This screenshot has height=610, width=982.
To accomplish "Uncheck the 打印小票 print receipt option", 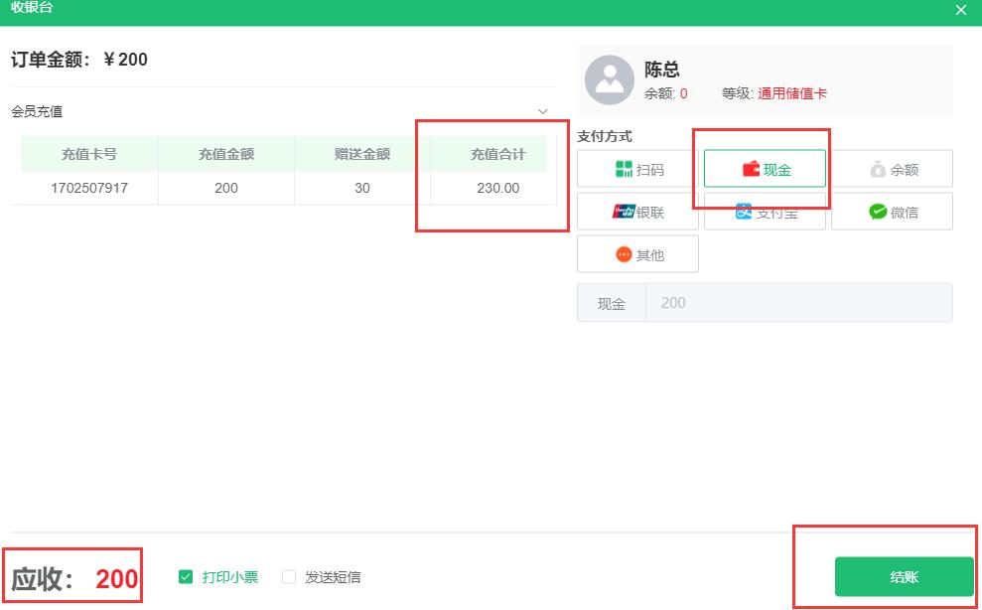I will 184,576.
